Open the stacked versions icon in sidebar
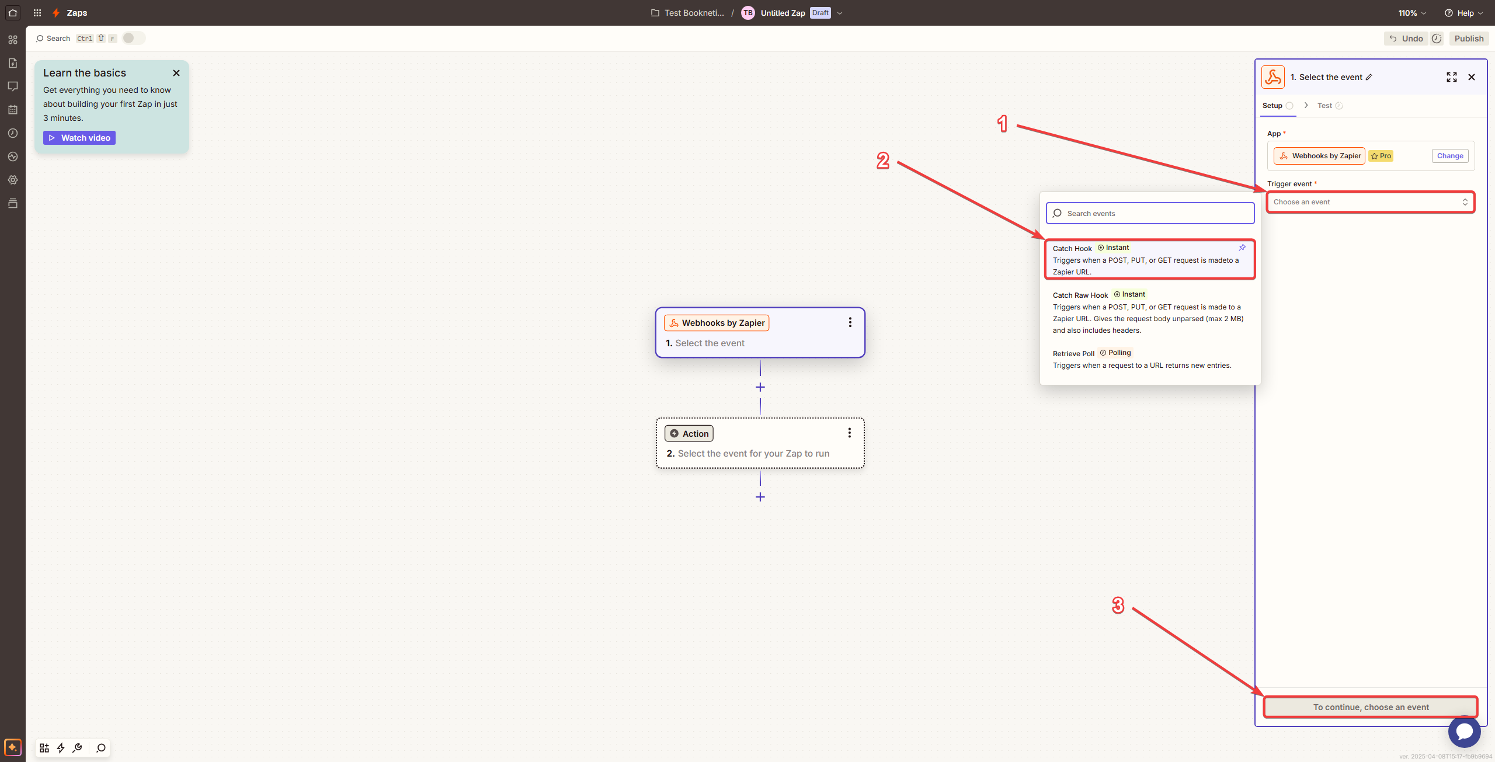 point(13,203)
